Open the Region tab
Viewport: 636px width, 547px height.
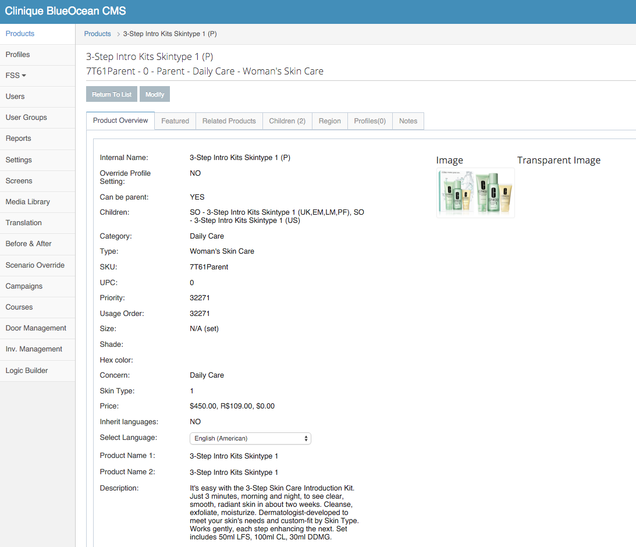point(330,121)
